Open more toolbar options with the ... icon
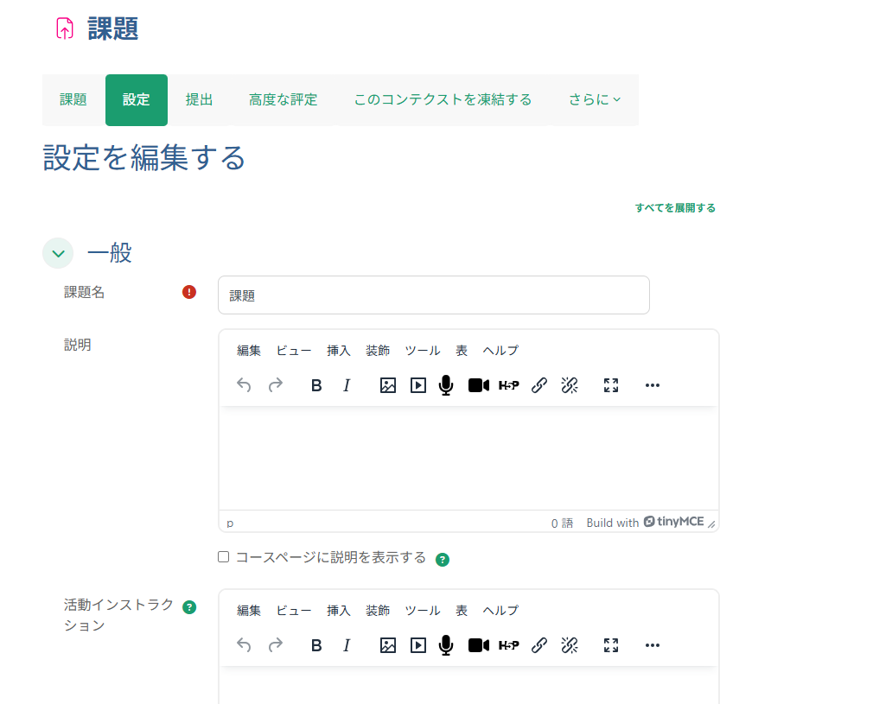 pos(652,385)
